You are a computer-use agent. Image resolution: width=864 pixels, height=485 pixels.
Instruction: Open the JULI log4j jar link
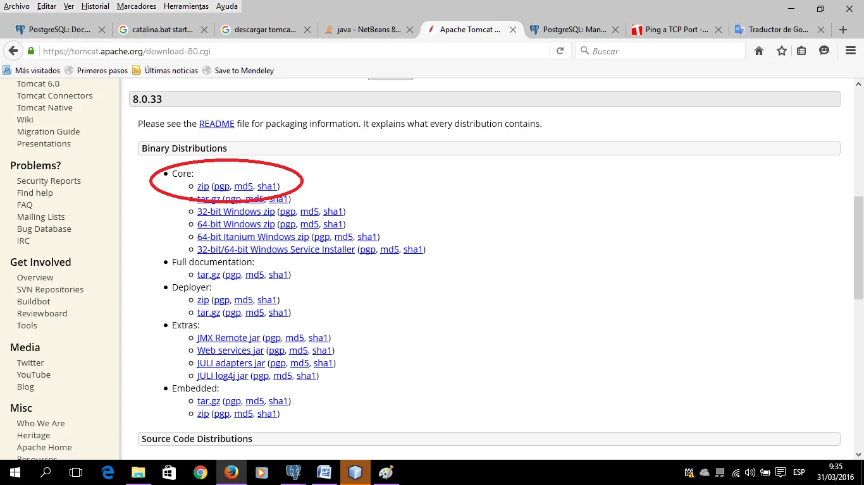click(223, 376)
